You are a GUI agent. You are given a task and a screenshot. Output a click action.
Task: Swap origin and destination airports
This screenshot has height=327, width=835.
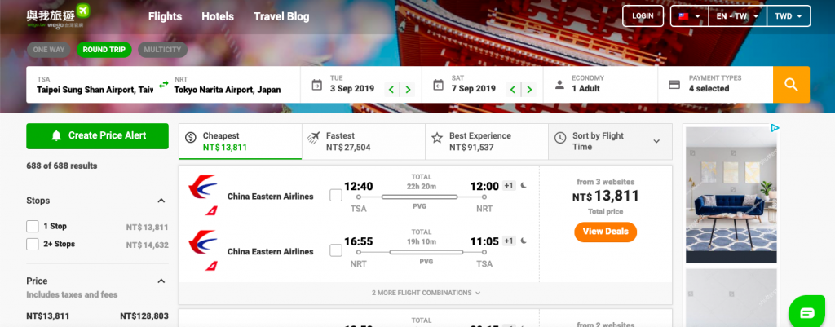coord(163,85)
